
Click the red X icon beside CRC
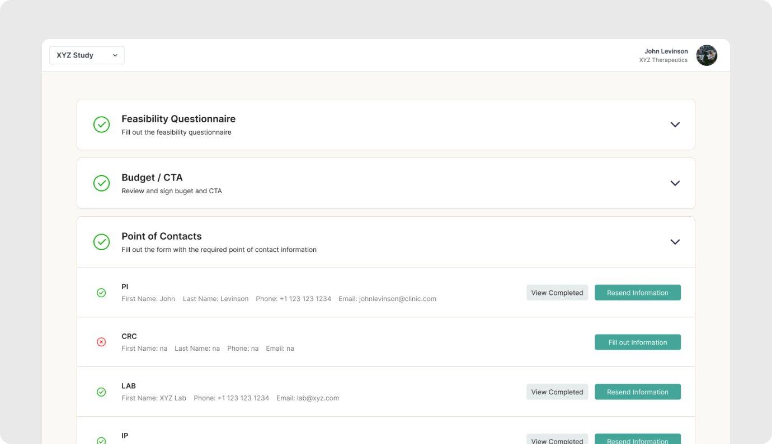(x=101, y=342)
